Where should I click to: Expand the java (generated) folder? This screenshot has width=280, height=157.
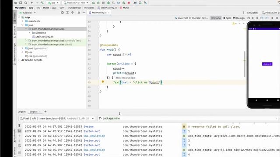[x=22, y=48]
